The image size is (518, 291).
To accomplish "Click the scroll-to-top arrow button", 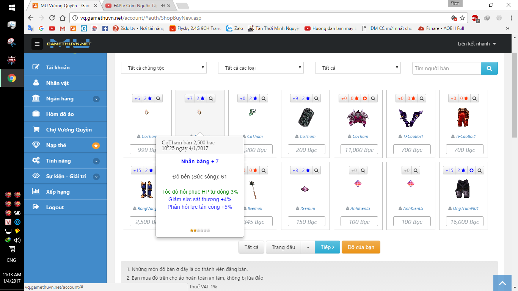I will click(502, 283).
